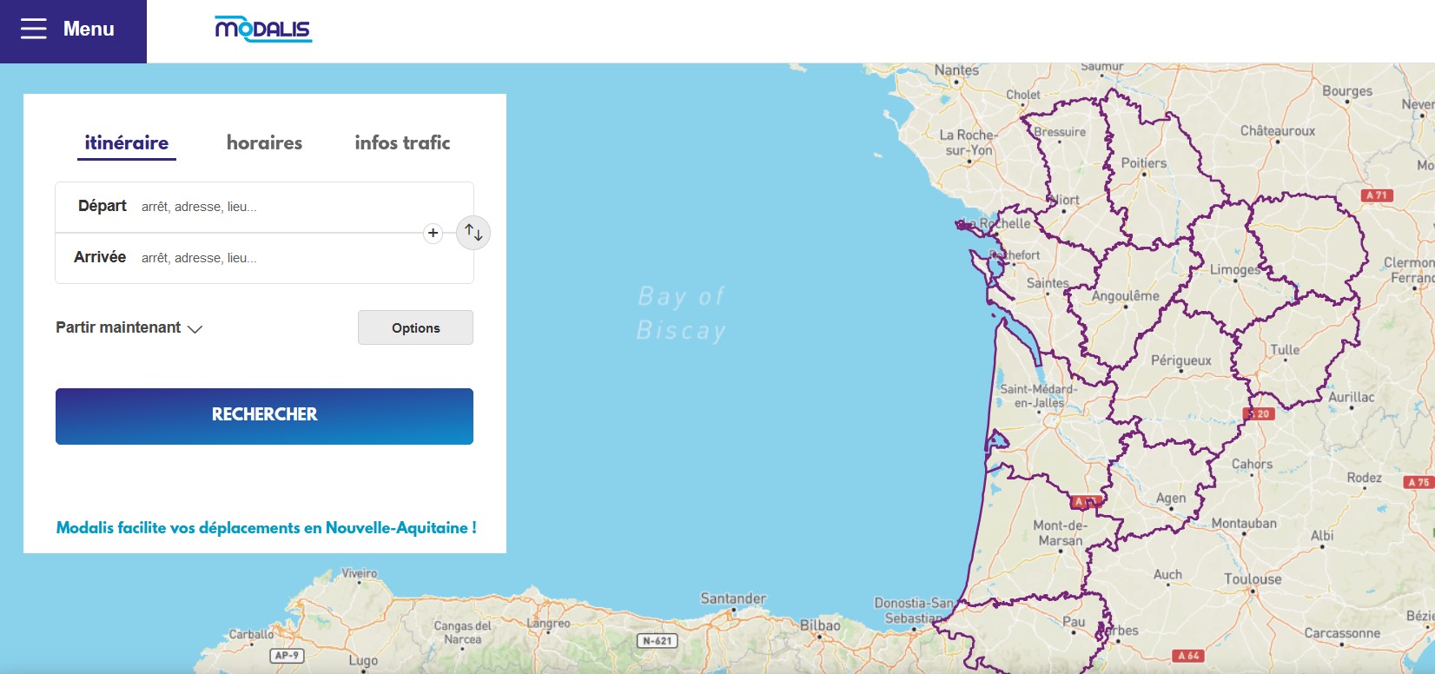Screen dimensions: 1435x674
Task: Click the Santander label on map
Action: pyautogui.click(x=733, y=598)
